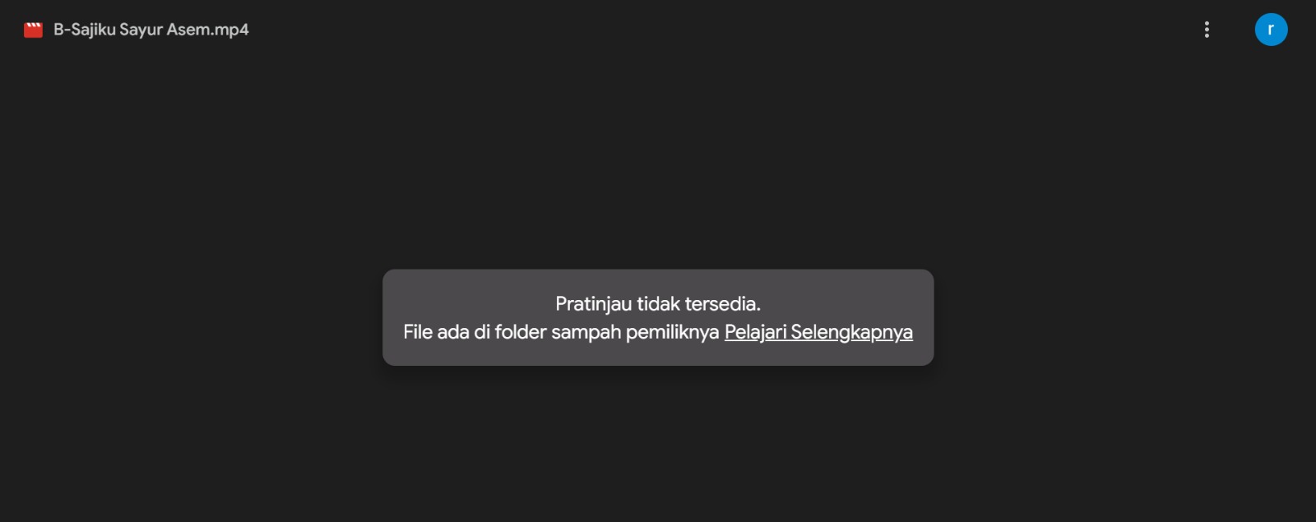Click the movie clapperboard icon beside file name

coord(33,30)
